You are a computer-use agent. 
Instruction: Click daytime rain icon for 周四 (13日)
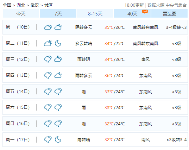pyautogui.click(x=48, y=75)
